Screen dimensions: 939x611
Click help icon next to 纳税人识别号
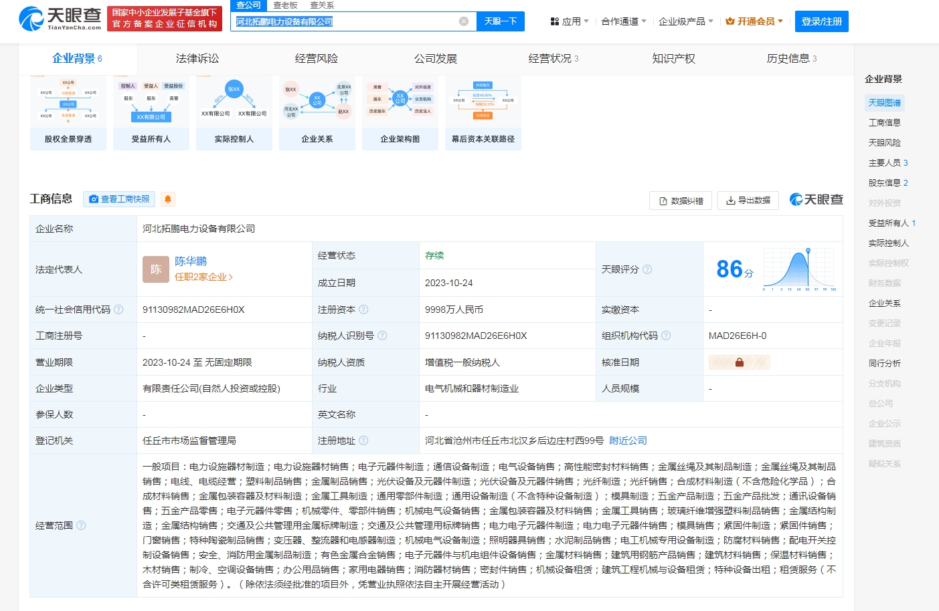point(382,336)
